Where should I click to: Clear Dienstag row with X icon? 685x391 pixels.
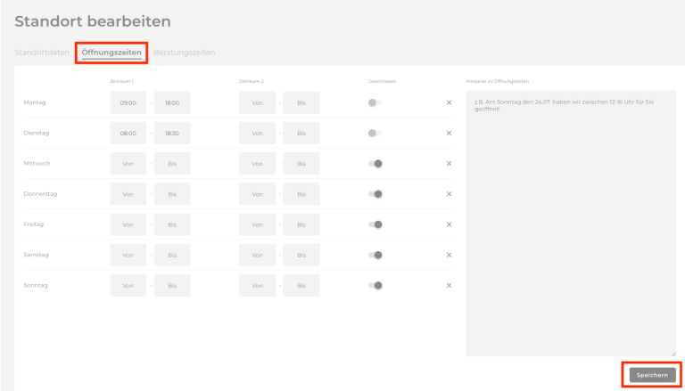(449, 133)
